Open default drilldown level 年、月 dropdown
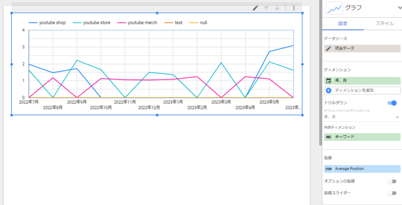 tap(397, 117)
